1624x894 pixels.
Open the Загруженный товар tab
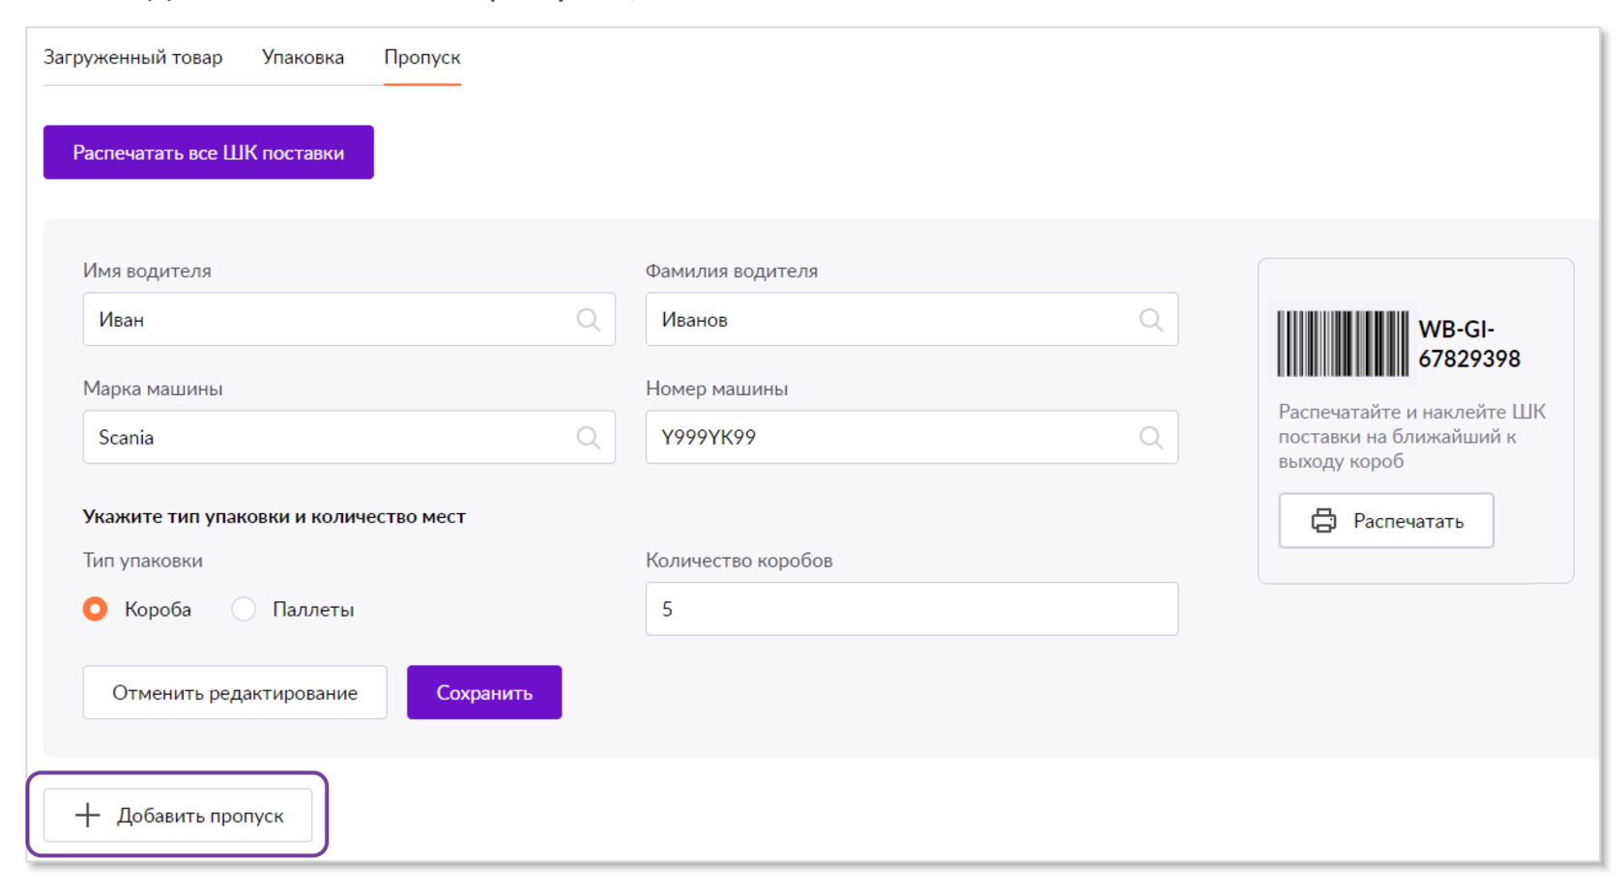click(x=133, y=58)
